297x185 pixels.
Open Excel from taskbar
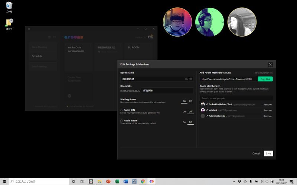pyautogui.click(x=117, y=181)
